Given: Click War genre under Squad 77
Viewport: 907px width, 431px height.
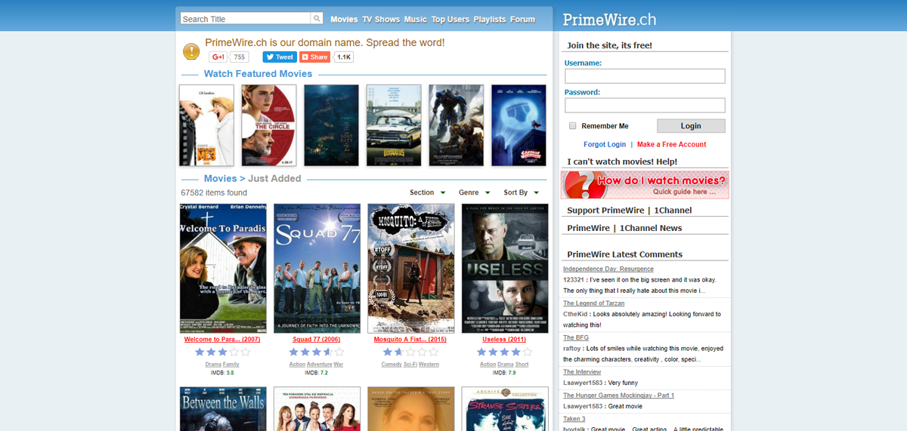Looking at the screenshot, I should pos(339,365).
